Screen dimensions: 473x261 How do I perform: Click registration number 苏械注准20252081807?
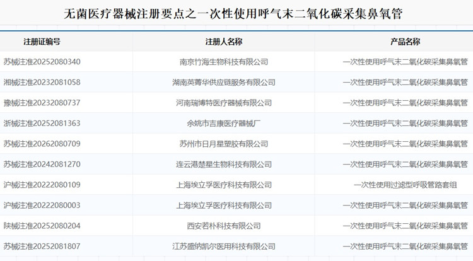coord(42,246)
